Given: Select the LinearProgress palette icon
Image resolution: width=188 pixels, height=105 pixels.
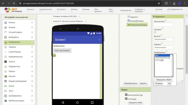Looking at the screenshot, I should (x=6, y=52).
